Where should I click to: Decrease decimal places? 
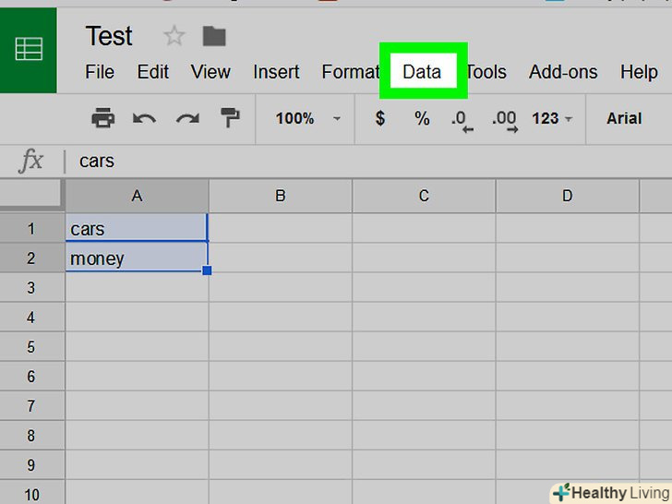pyautogui.click(x=462, y=119)
